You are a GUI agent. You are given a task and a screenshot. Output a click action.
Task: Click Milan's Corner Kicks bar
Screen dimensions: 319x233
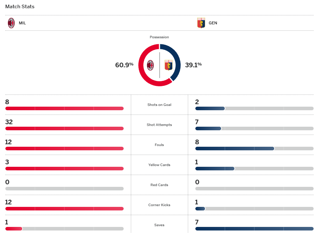65,209
